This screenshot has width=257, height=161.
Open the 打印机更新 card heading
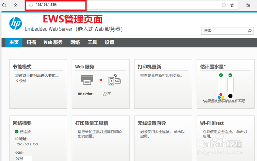click(149, 67)
